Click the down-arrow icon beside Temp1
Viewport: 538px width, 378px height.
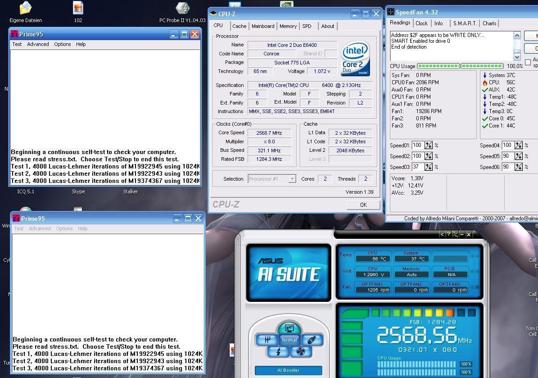pyautogui.click(x=485, y=97)
